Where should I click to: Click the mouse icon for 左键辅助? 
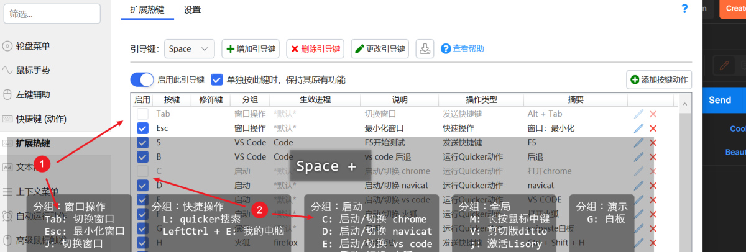point(7,94)
